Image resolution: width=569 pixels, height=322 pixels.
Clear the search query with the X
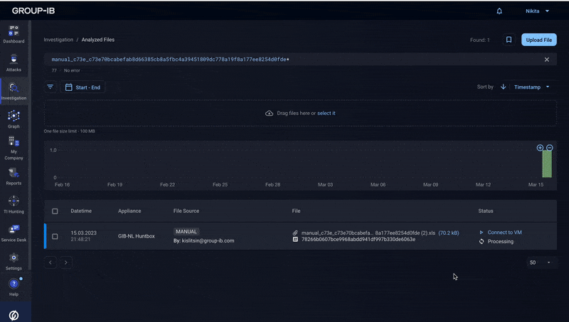tap(546, 60)
